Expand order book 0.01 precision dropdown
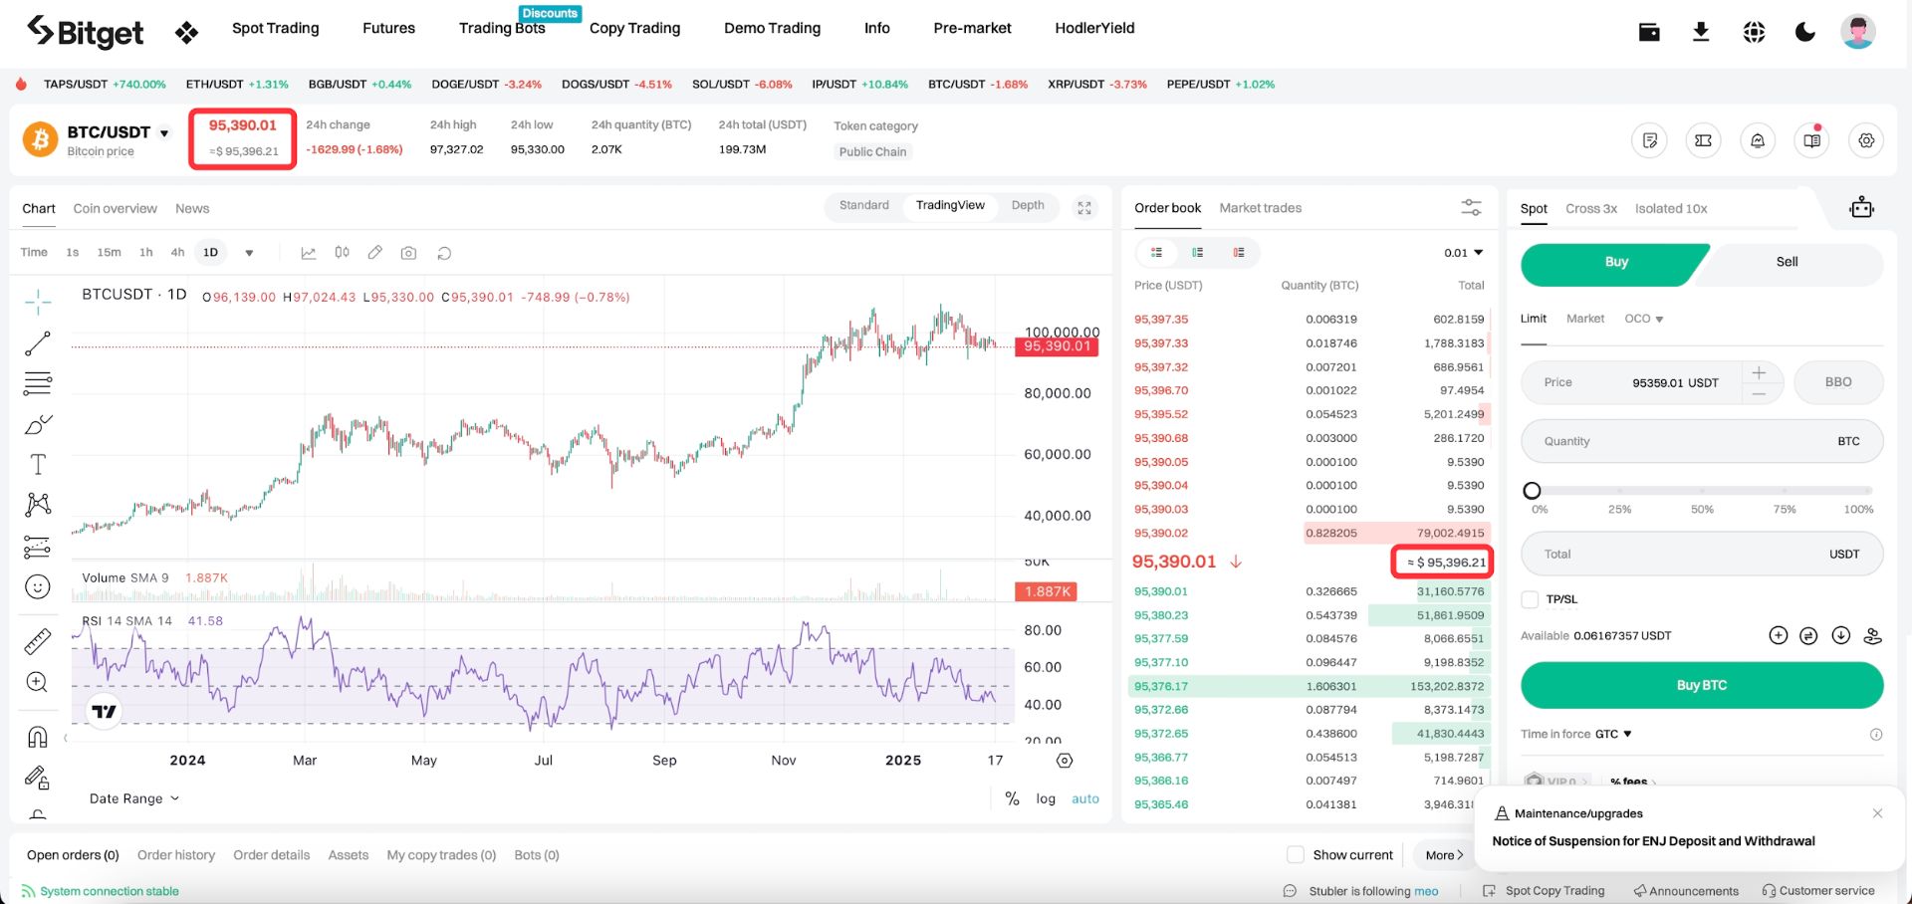This screenshot has width=1912, height=904. coord(1464,253)
